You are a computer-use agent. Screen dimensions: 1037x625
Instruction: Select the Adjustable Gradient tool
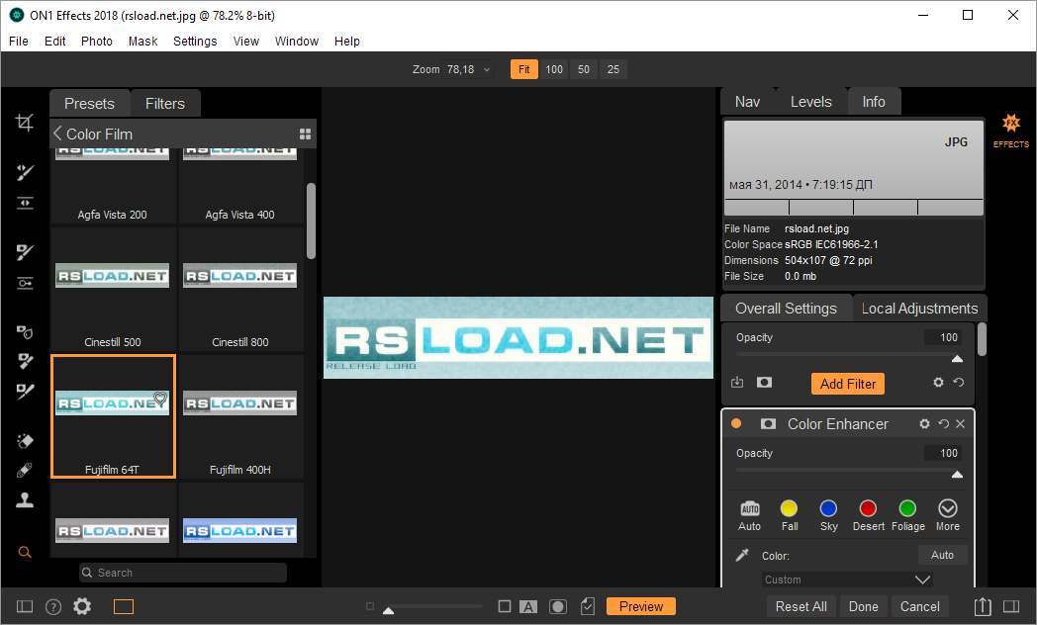[25, 203]
